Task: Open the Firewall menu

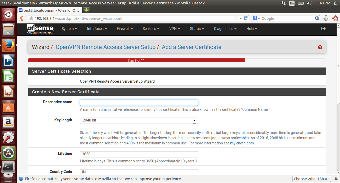Action: pyautogui.click(x=125, y=29)
